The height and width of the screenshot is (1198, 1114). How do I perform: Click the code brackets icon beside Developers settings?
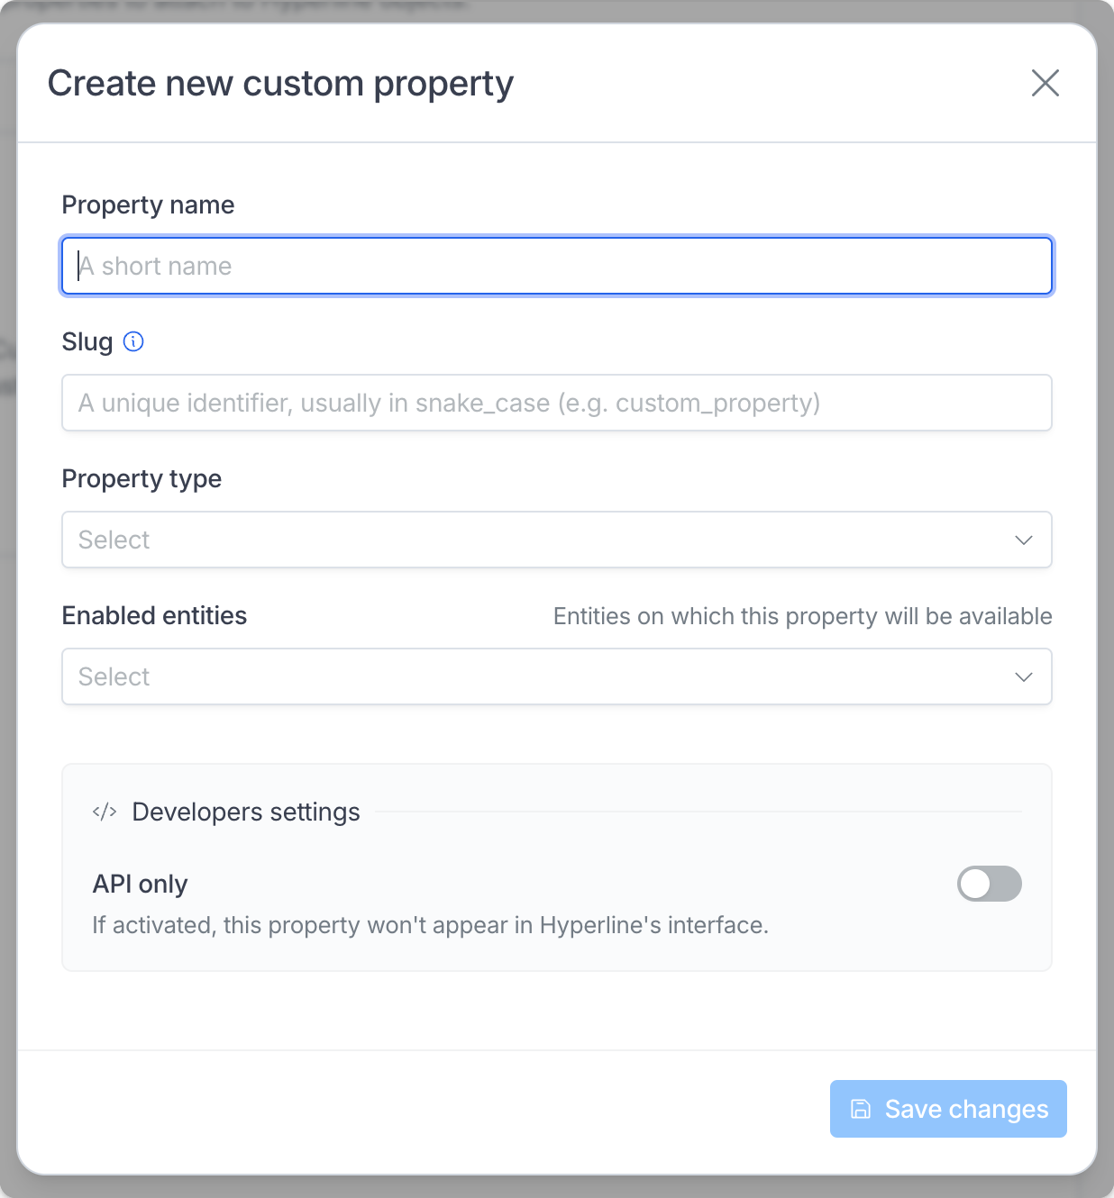105,812
